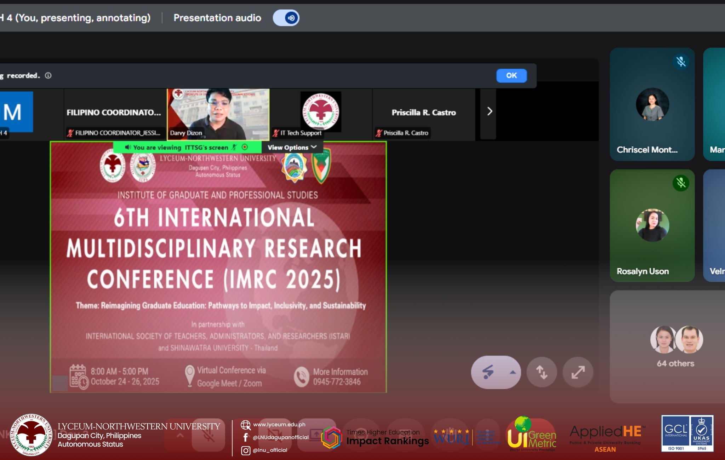Select the Priscilla R. Castro tile

pyautogui.click(x=423, y=113)
